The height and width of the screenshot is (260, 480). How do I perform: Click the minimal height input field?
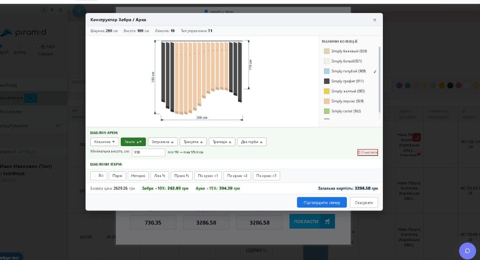pos(148,152)
